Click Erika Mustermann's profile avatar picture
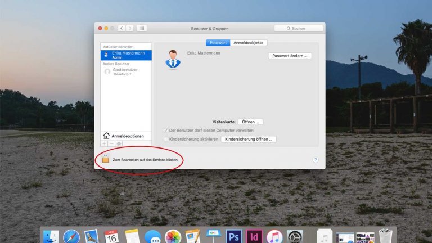This screenshot has width=432, height=243. tap(172, 59)
